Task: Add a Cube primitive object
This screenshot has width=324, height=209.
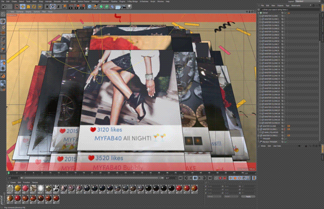Action: click(x=90, y=6)
